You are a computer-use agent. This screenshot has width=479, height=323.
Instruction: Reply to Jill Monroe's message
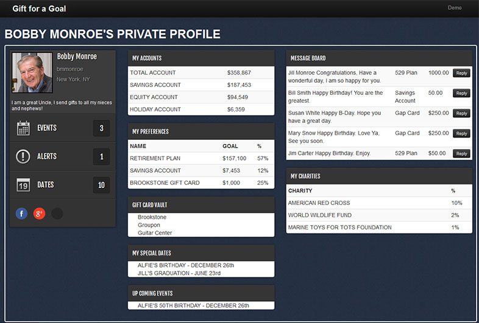pyautogui.click(x=461, y=73)
